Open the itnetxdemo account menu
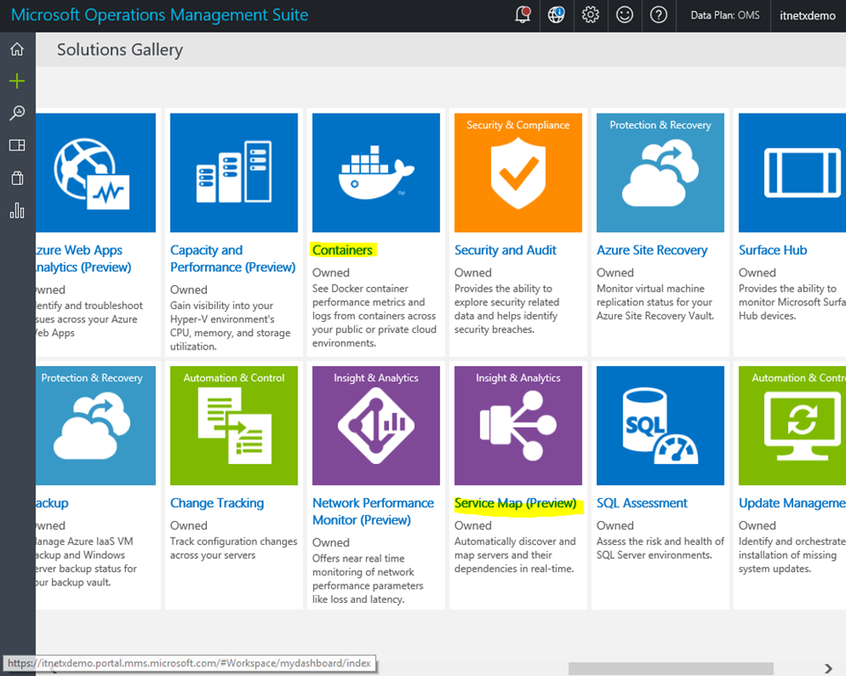The image size is (846, 676). (807, 16)
